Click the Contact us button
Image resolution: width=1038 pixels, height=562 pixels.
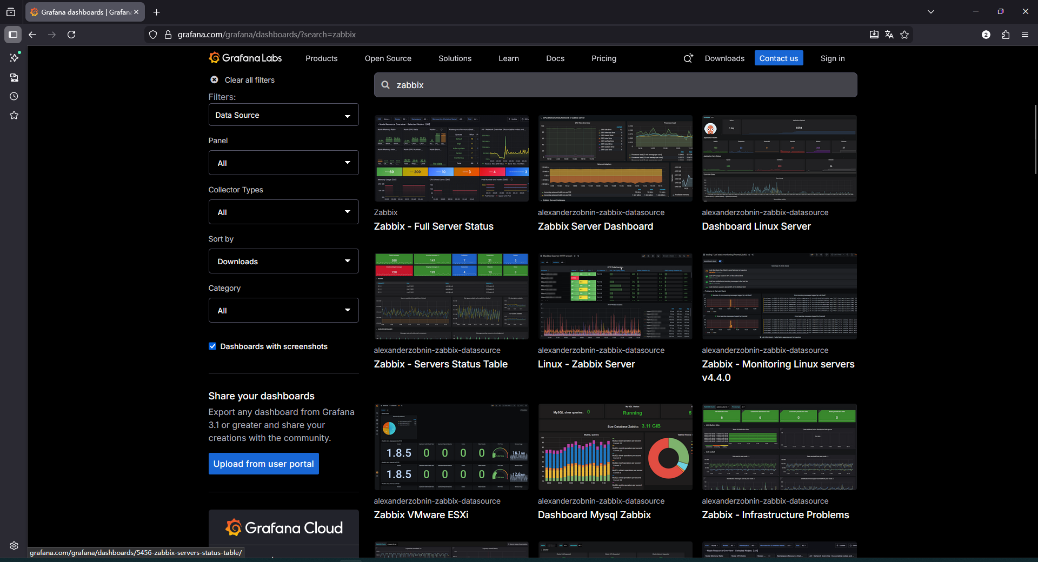[778, 58]
